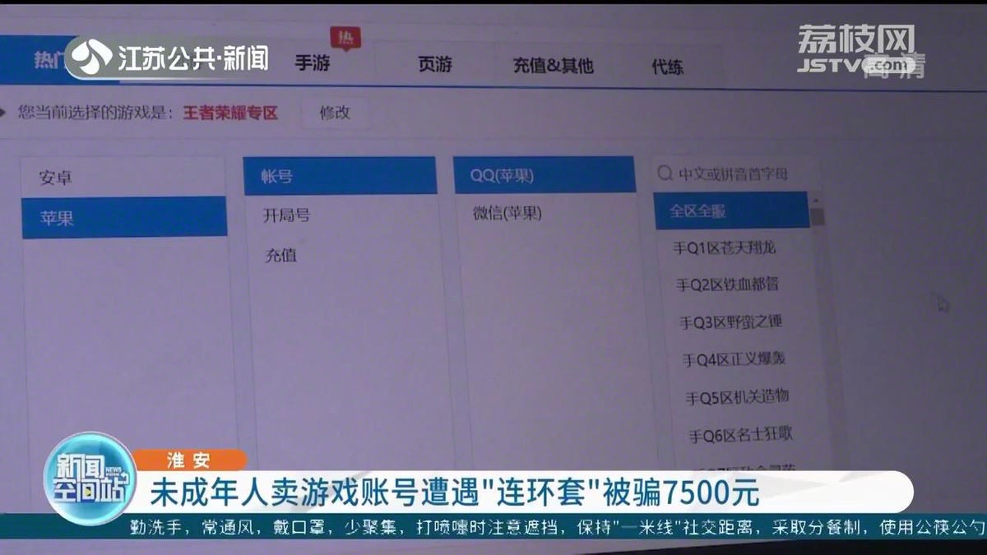
Task: Click the magnifier icon in the server search
Action: click(x=665, y=173)
